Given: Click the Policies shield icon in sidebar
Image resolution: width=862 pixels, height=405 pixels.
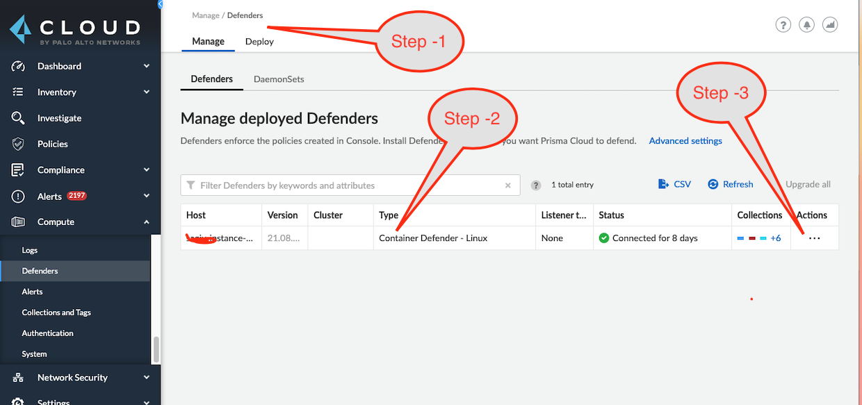Looking at the screenshot, I should [x=17, y=144].
